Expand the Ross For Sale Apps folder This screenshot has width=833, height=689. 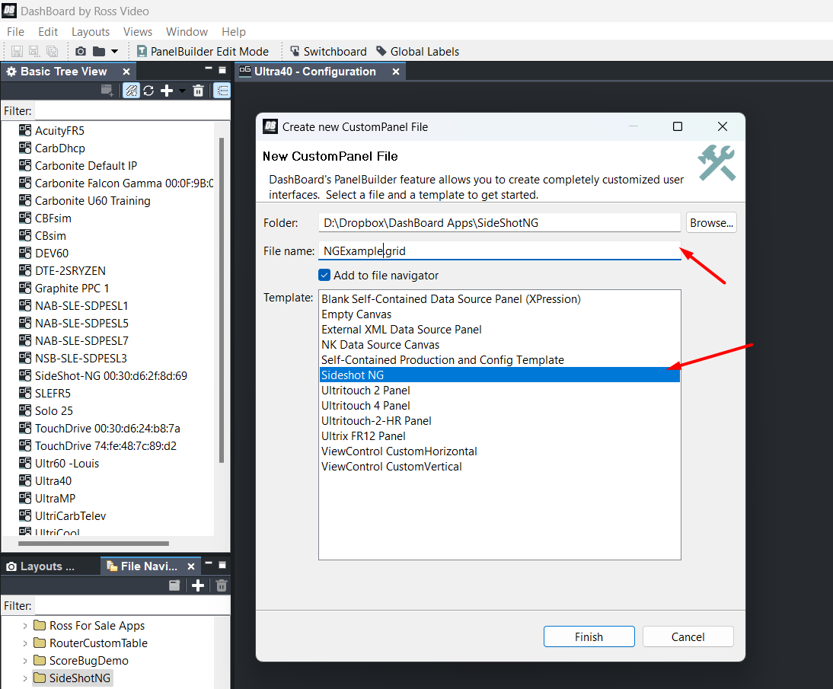tap(25, 626)
